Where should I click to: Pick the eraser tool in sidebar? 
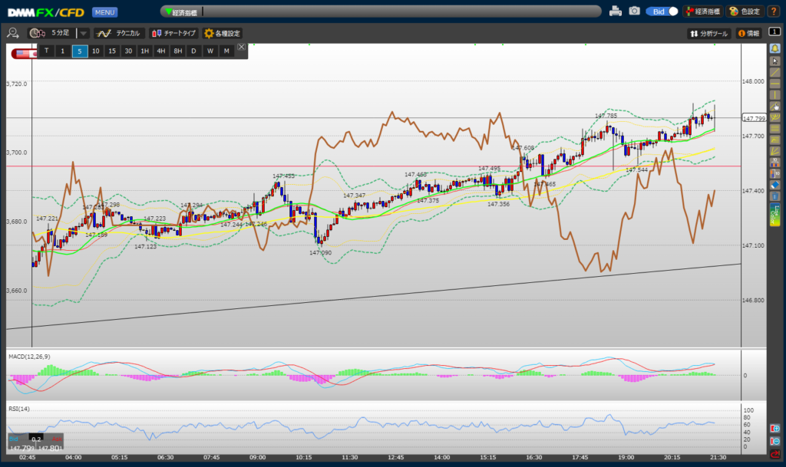(774, 185)
